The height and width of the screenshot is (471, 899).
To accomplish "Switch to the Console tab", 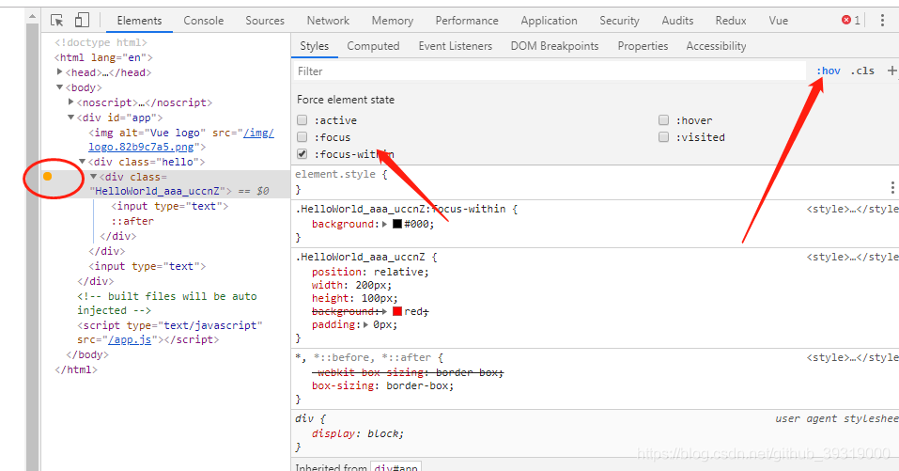I will (204, 21).
